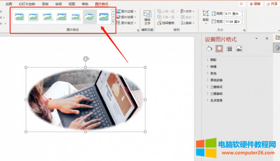The image size is (280, 161).
Task: Click the top-left resize handle of the picture
Action: pos(26,68)
